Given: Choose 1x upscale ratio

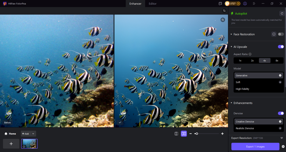Looking at the screenshot, I should click(240, 60).
